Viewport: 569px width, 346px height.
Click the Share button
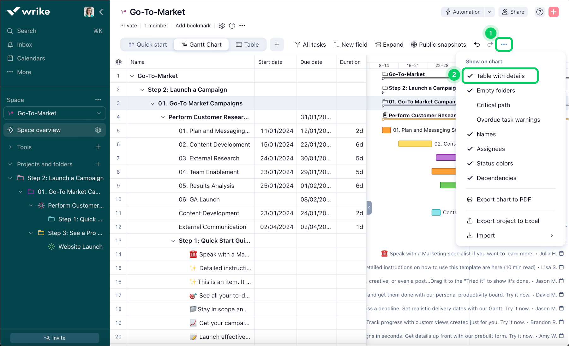pos(513,12)
